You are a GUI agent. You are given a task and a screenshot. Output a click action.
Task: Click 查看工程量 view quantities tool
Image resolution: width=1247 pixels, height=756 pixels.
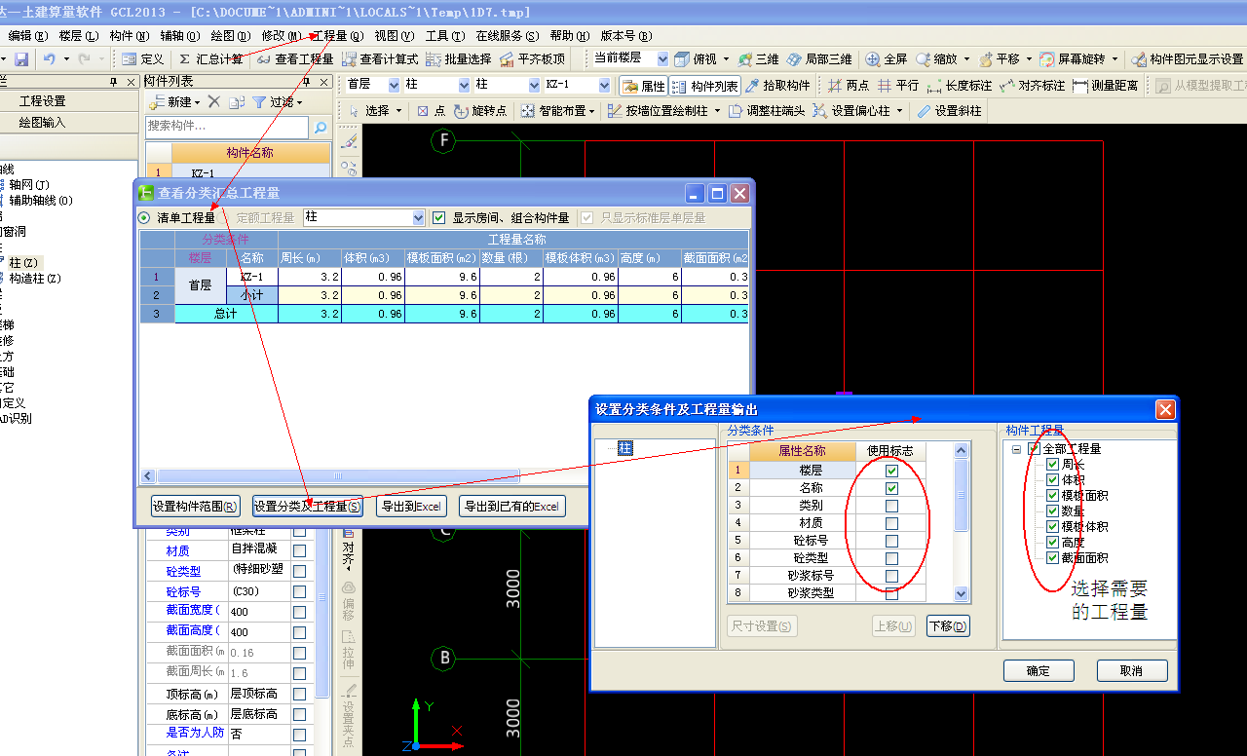pyautogui.click(x=295, y=59)
